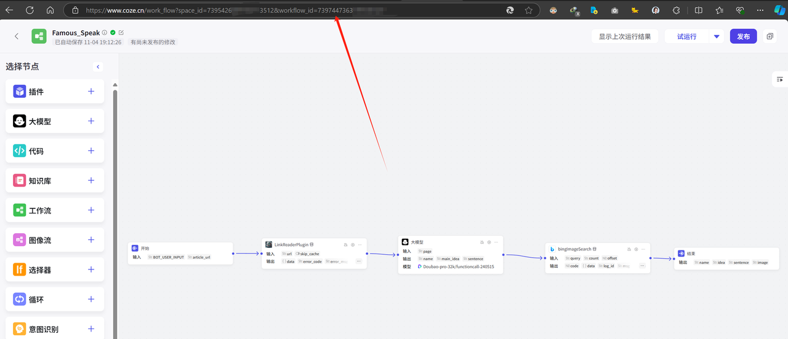Click the browser favorites star icon
The width and height of the screenshot is (788, 339).
pyautogui.click(x=528, y=10)
